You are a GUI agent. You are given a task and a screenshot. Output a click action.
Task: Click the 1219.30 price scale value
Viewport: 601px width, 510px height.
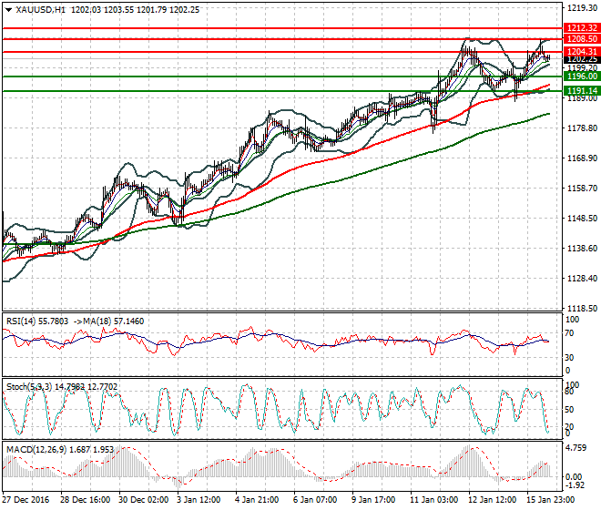(582, 8)
